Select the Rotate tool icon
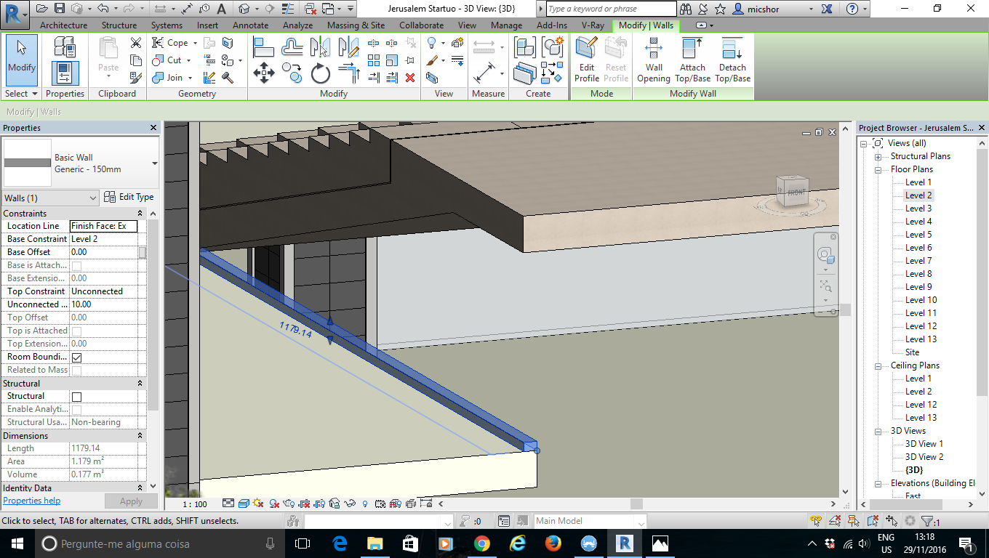Viewport: 989px width, 558px height. point(320,73)
